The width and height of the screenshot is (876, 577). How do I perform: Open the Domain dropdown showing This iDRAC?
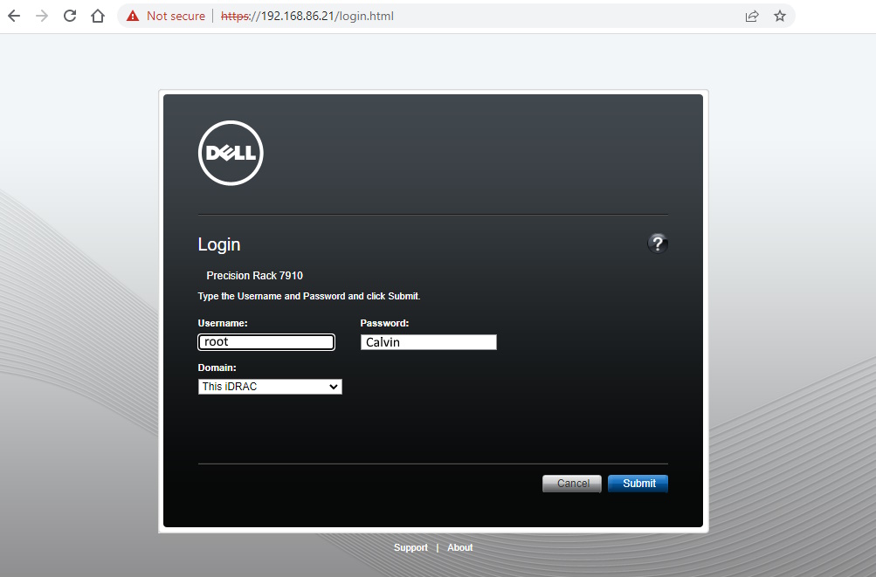pyautogui.click(x=270, y=387)
